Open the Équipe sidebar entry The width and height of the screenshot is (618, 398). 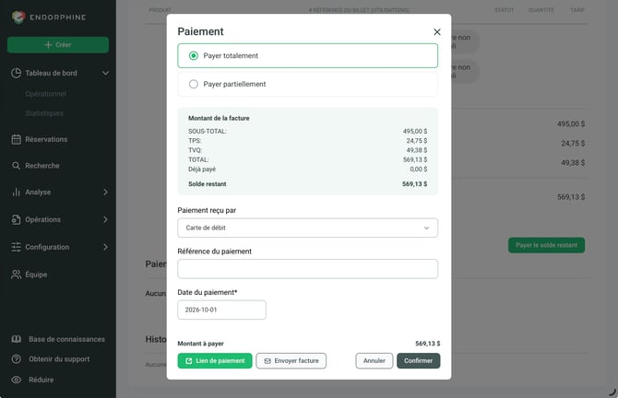[x=36, y=275]
